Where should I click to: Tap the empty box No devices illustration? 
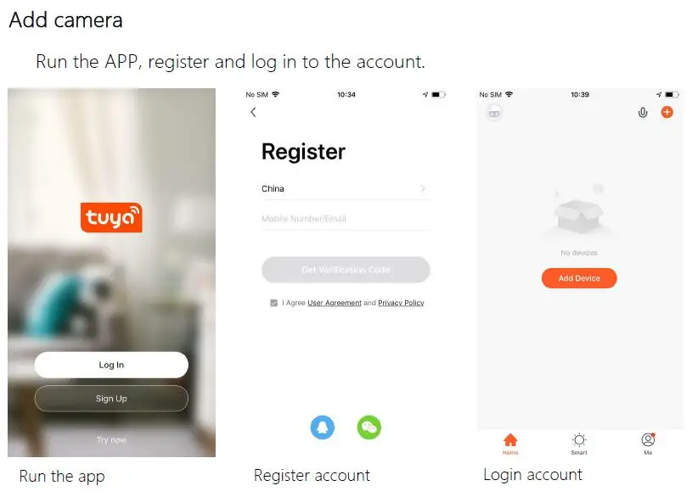point(578,211)
